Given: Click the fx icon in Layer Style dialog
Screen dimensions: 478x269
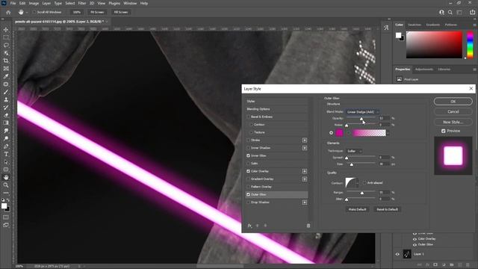Looking at the screenshot, I should click(249, 226).
